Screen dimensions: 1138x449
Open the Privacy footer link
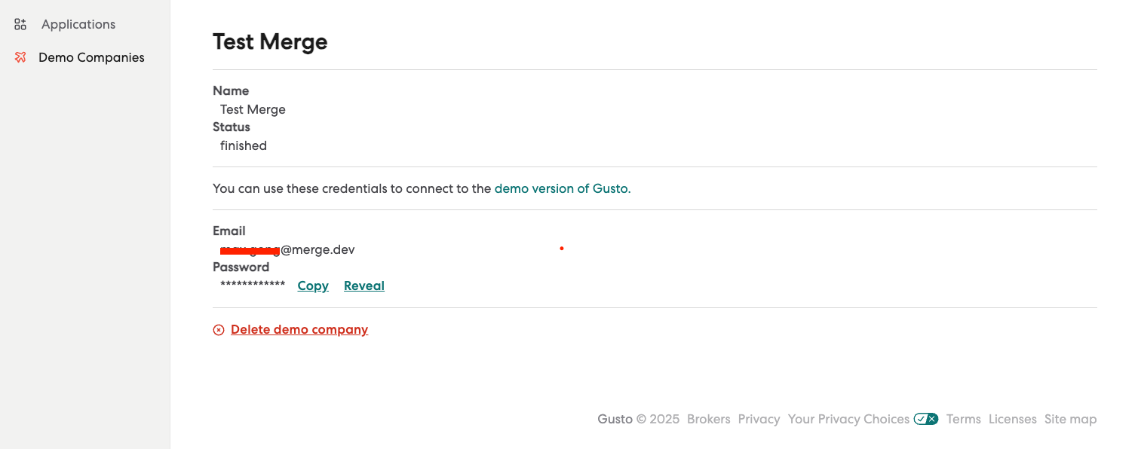pyautogui.click(x=759, y=420)
